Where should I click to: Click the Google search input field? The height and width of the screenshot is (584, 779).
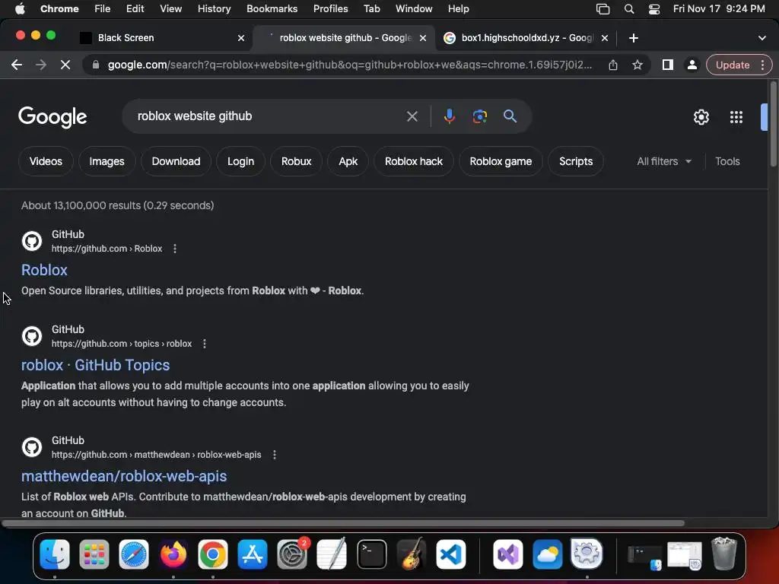[x=267, y=116]
